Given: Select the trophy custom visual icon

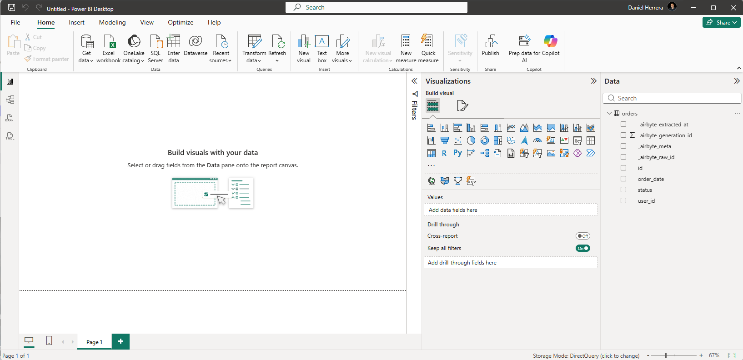Looking at the screenshot, I should coord(458,181).
